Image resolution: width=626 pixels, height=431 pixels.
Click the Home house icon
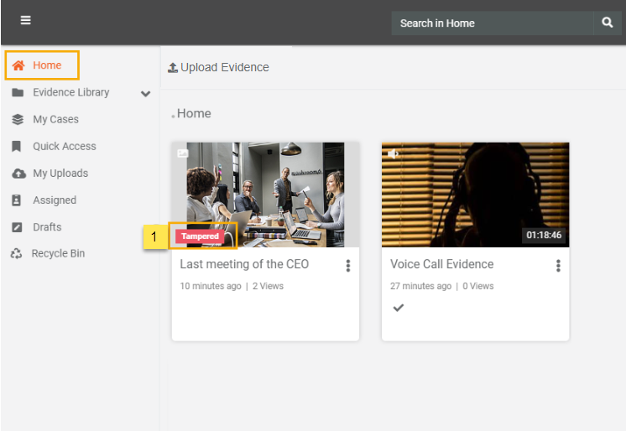click(x=18, y=65)
